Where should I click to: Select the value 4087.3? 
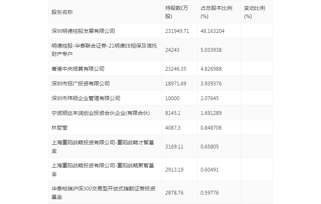coord(173,128)
